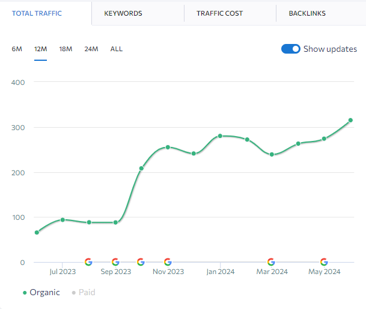Toggle Paid series in the legend
Image resolution: width=366 pixels, height=309 pixels.
[84, 293]
